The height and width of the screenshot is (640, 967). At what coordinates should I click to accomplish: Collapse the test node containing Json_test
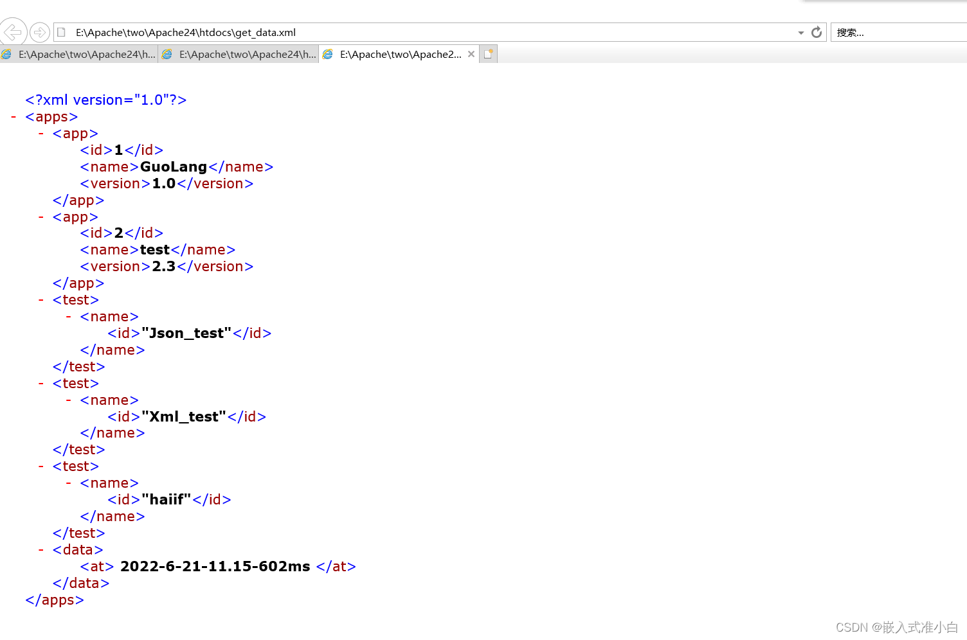click(41, 300)
